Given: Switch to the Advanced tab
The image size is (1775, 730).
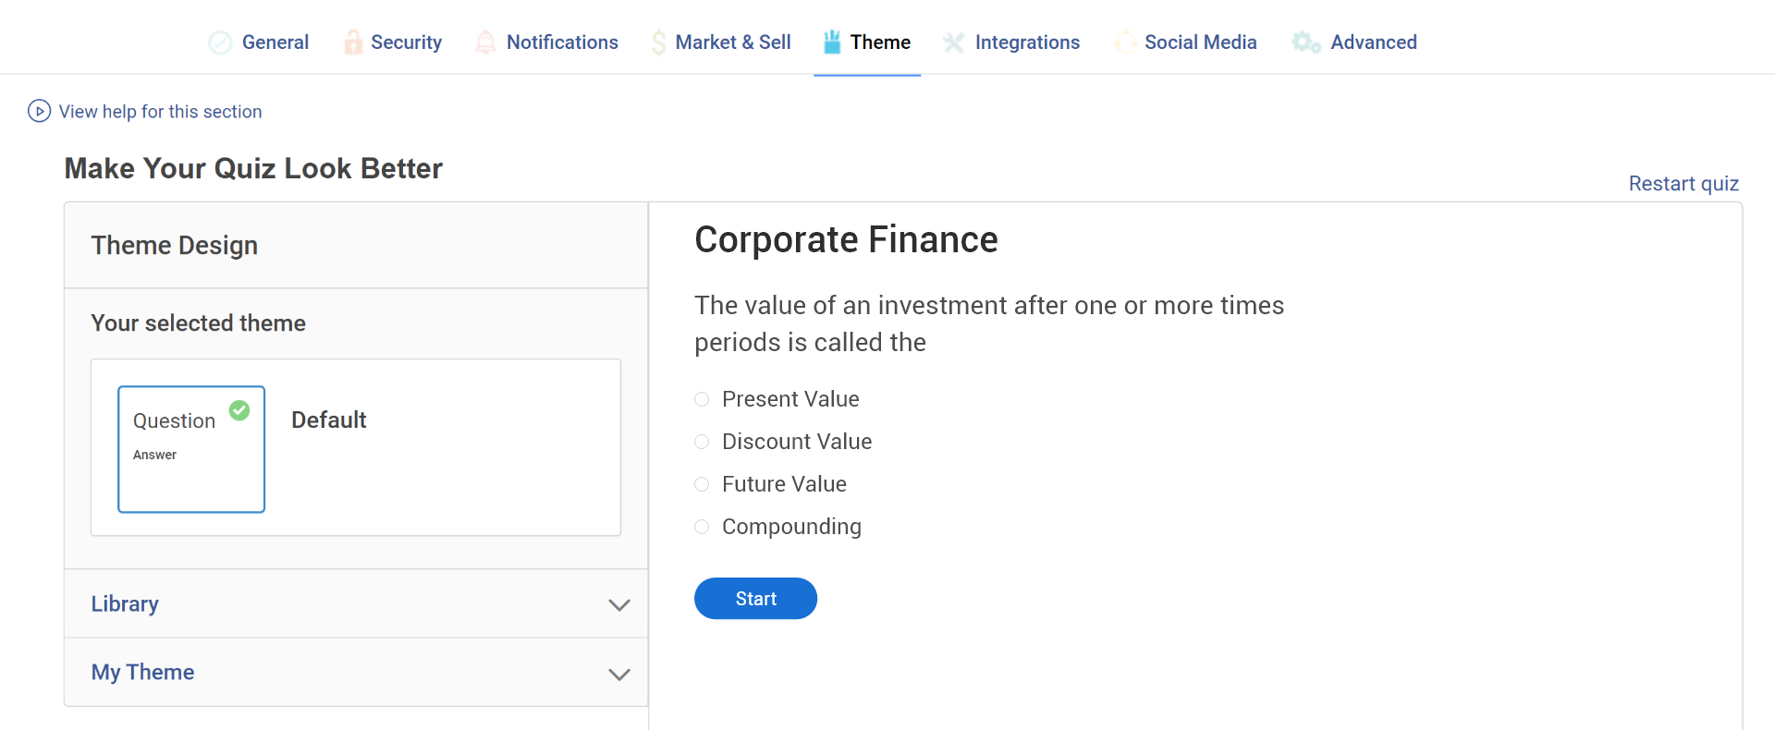Looking at the screenshot, I should tap(1373, 43).
